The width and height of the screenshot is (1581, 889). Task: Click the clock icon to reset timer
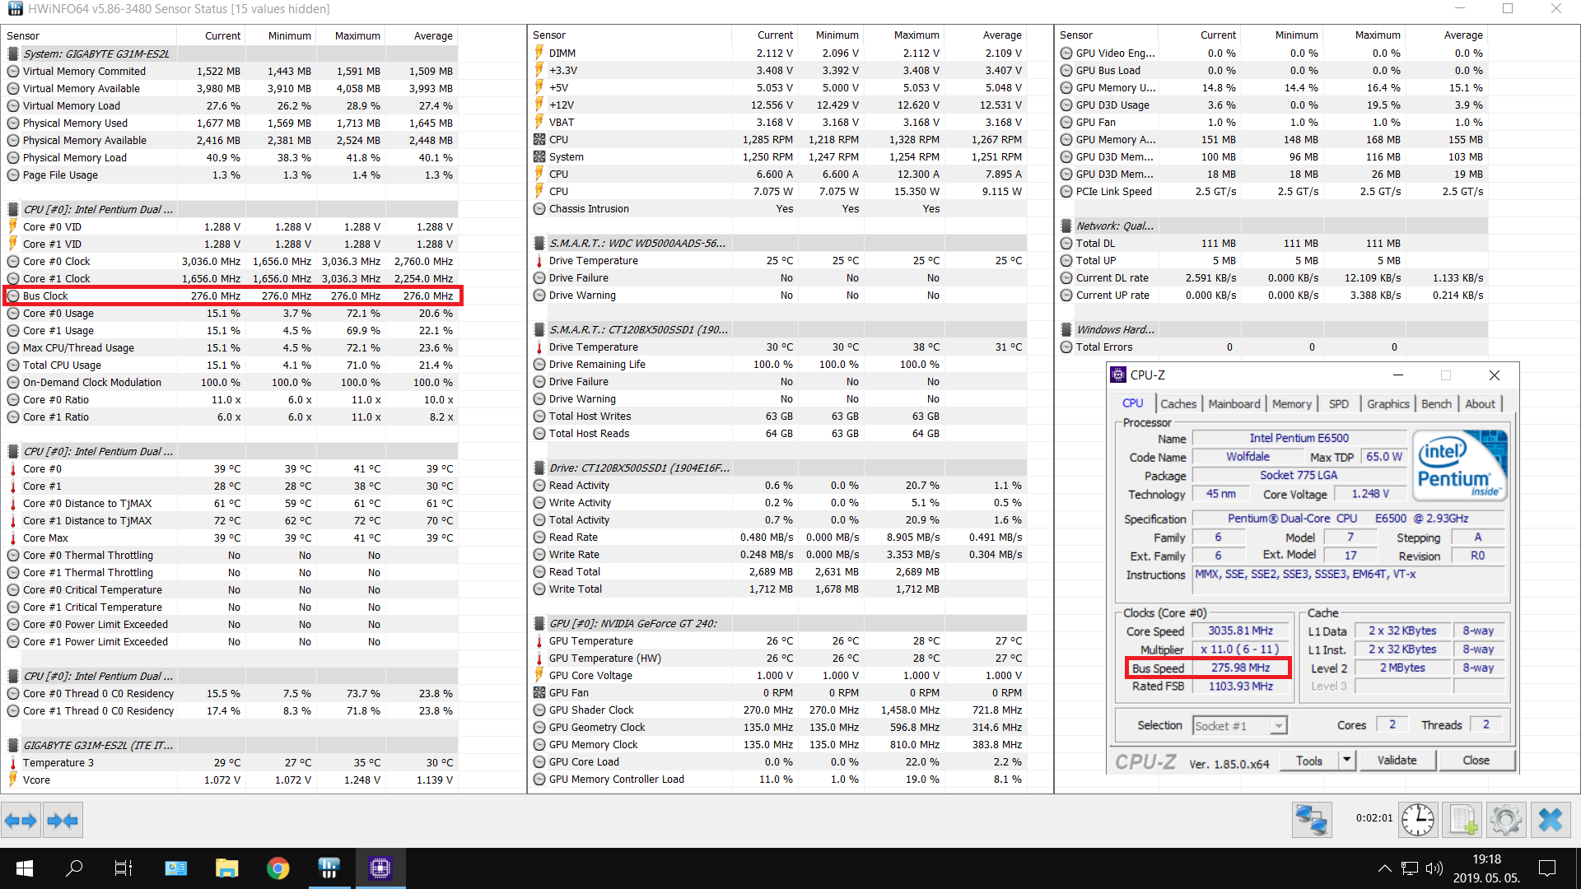(1418, 820)
